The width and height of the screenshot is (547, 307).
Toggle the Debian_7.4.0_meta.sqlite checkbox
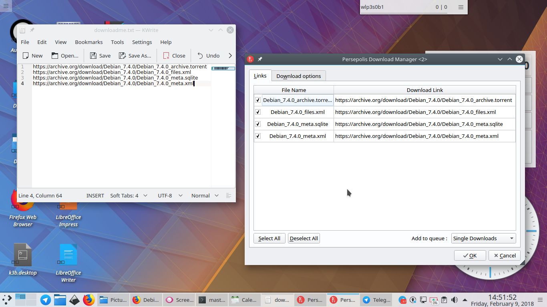[258, 124]
